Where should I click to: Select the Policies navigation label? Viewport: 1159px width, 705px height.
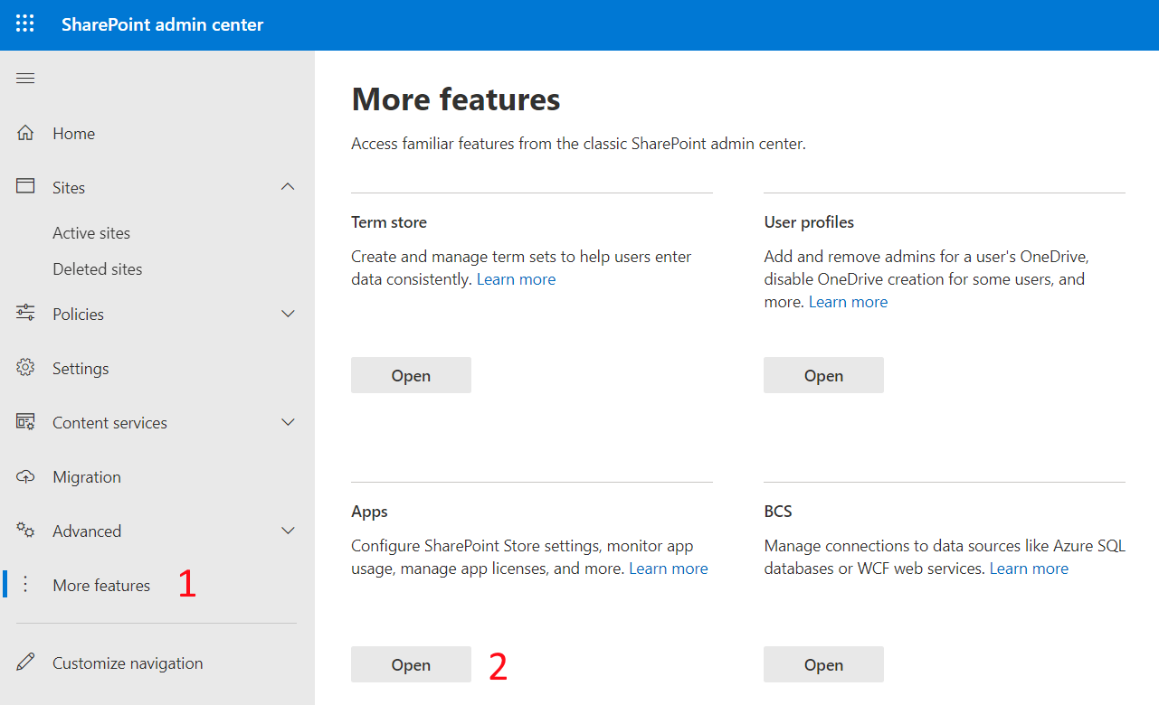(x=78, y=315)
